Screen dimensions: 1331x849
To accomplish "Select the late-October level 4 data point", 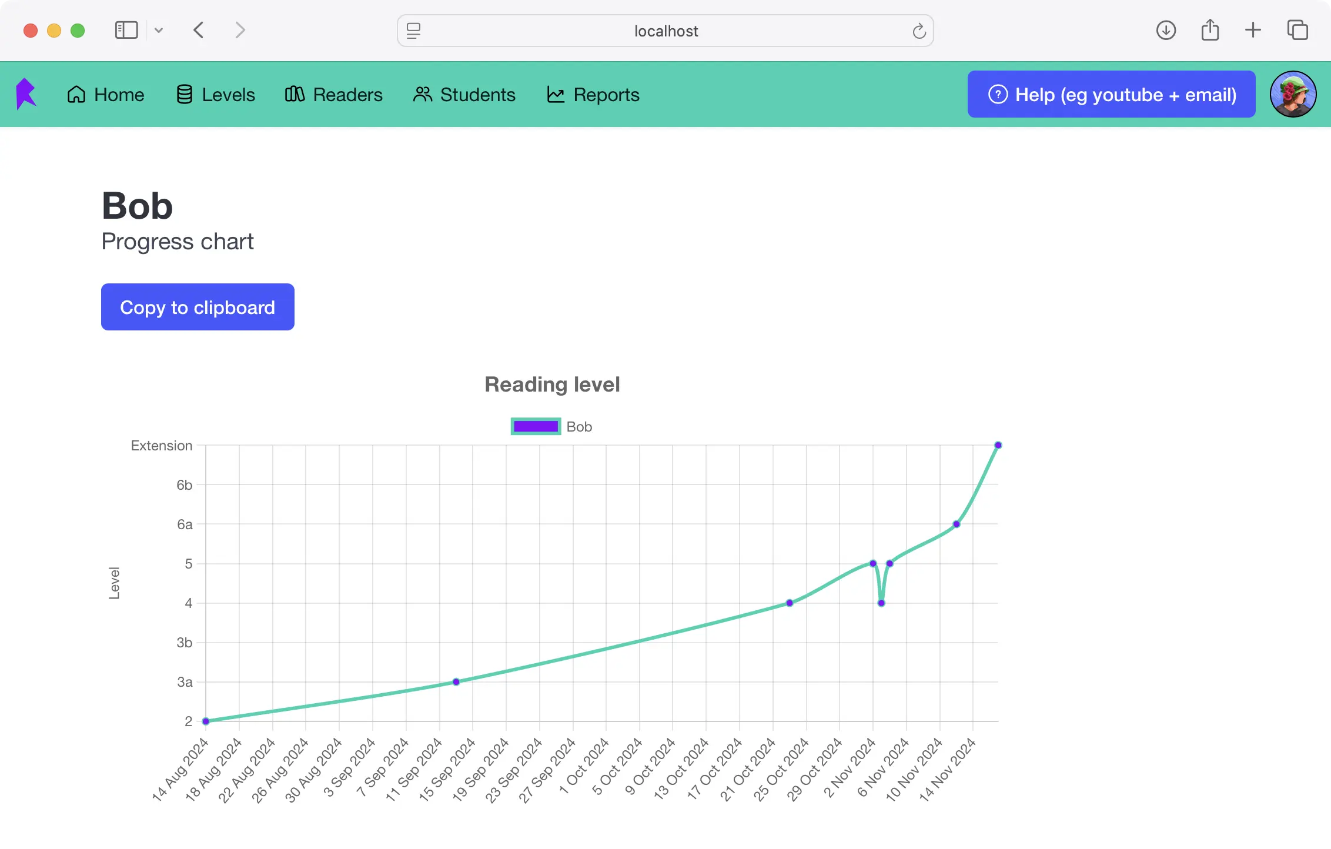I will [790, 603].
